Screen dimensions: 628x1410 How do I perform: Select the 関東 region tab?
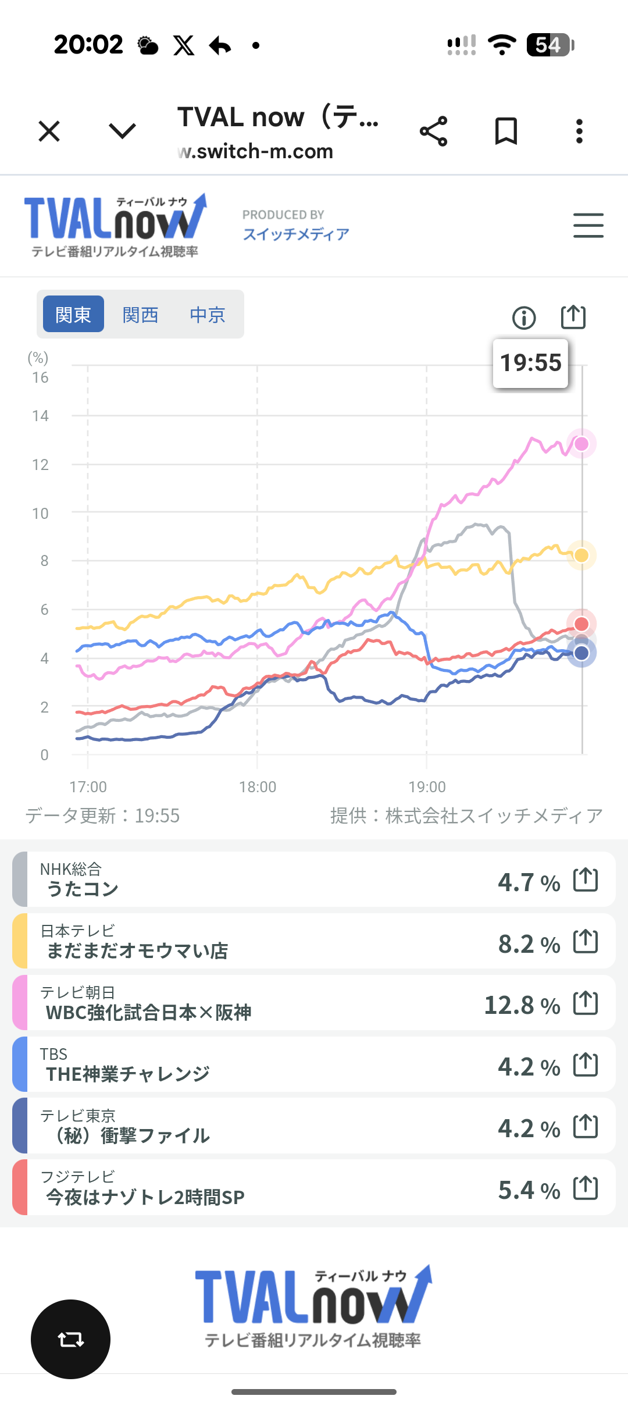click(73, 314)
